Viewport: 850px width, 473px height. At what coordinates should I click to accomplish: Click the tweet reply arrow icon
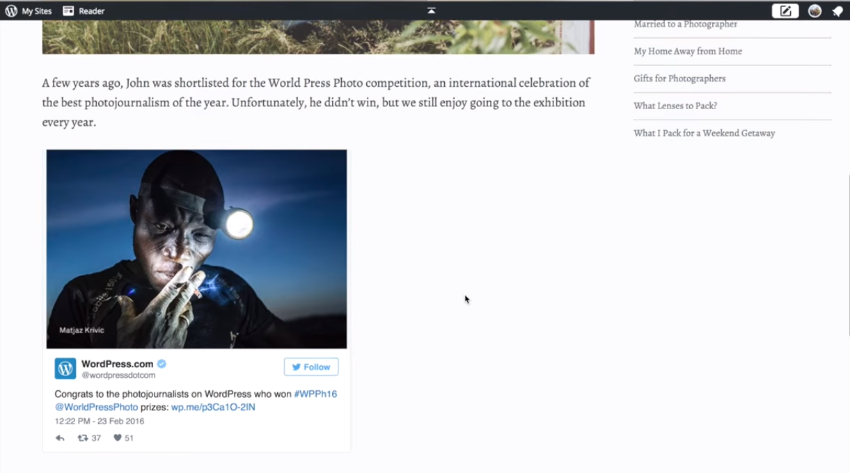pos(60,438)
